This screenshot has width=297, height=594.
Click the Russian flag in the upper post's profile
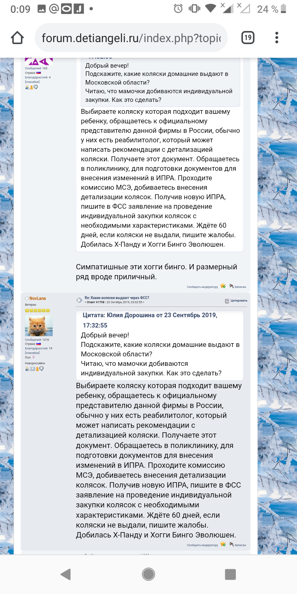[39, 73]
